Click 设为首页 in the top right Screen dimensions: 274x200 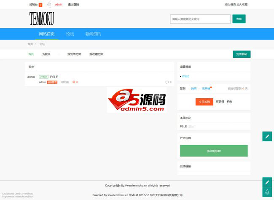230,5
